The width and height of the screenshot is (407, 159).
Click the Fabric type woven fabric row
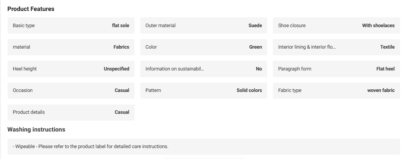coord(337,90)
